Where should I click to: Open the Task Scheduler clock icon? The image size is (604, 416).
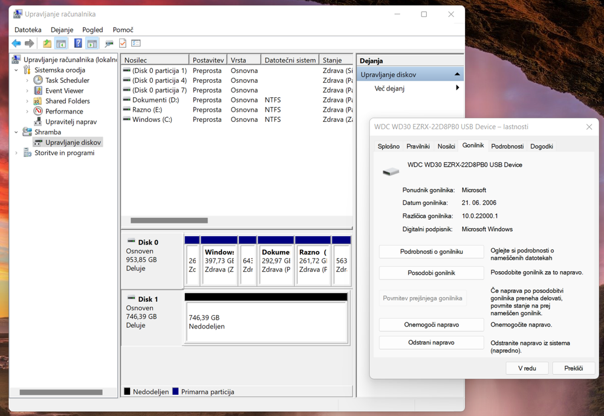pyautogui.click(x=38, y=80)
